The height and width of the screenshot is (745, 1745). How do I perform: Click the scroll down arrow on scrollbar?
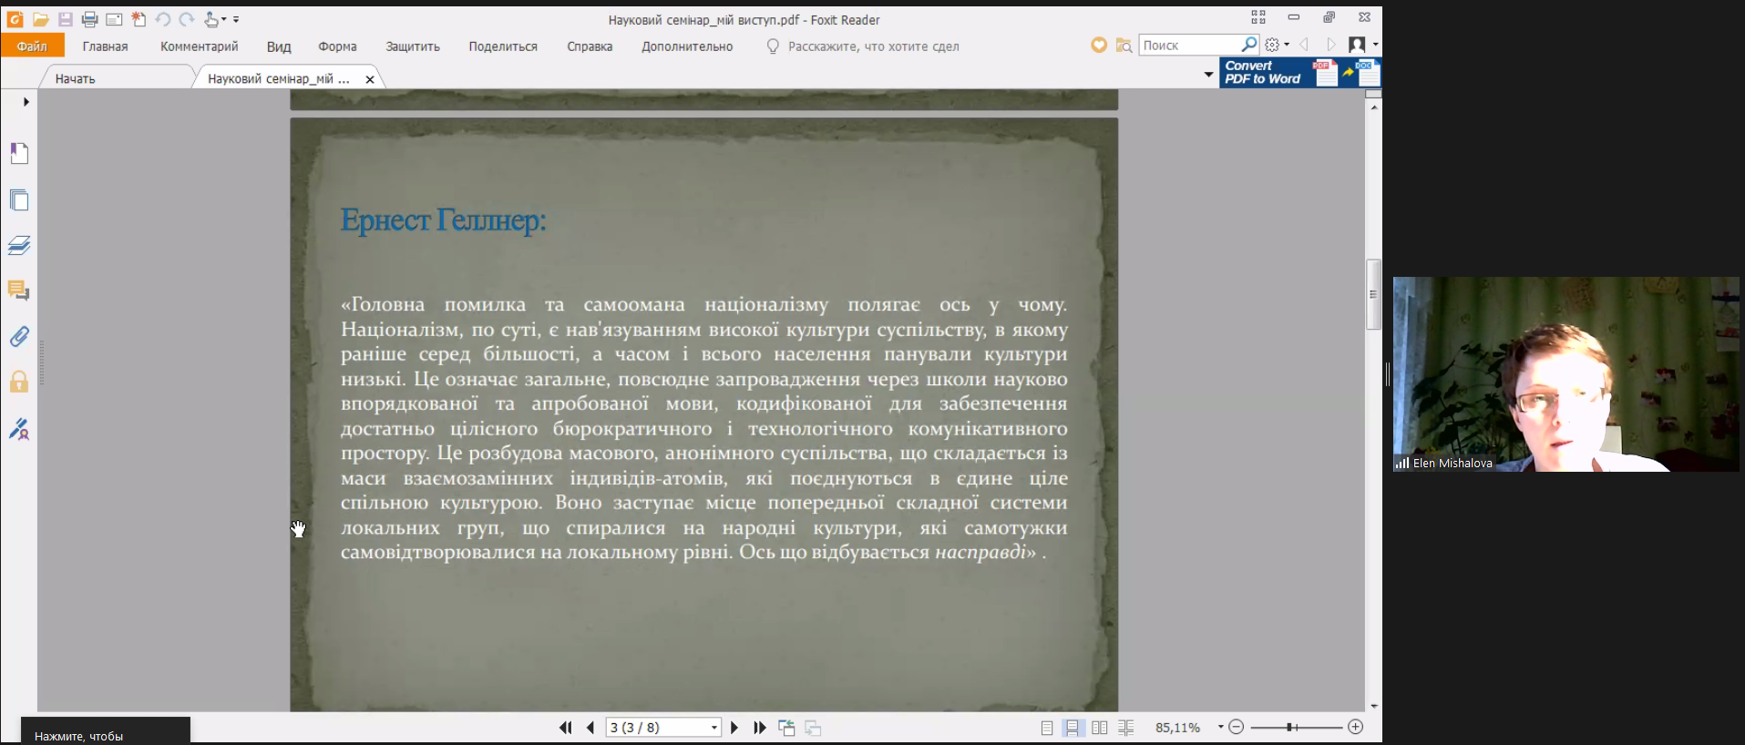[x=1373, y=706]
